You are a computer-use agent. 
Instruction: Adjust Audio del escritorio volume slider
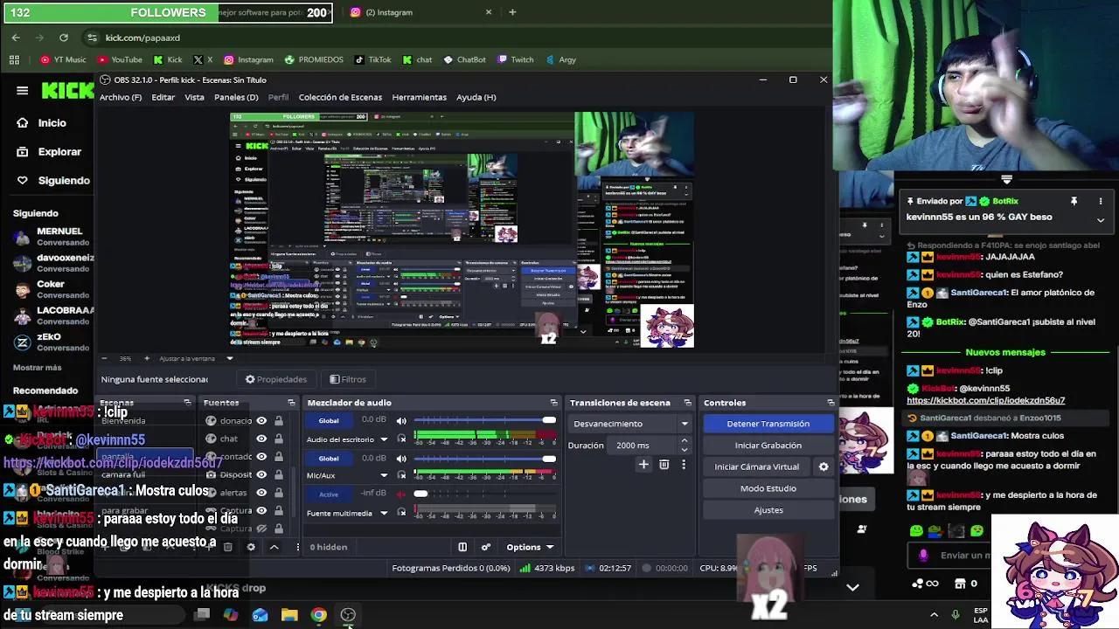point(485,420)
